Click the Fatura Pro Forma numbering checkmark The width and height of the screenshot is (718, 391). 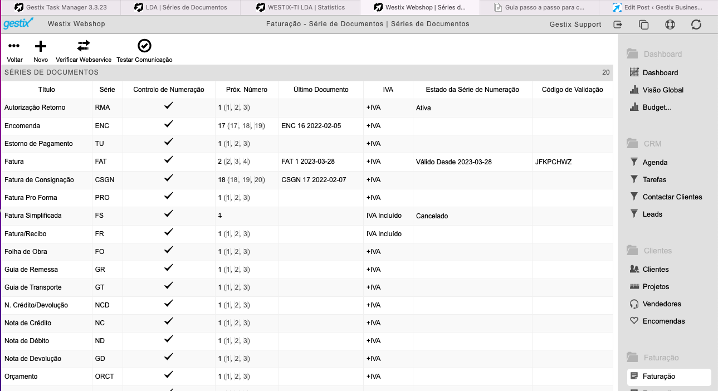click(x=169, y=195)
